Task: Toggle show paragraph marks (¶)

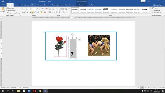Action: click(69, 9)
